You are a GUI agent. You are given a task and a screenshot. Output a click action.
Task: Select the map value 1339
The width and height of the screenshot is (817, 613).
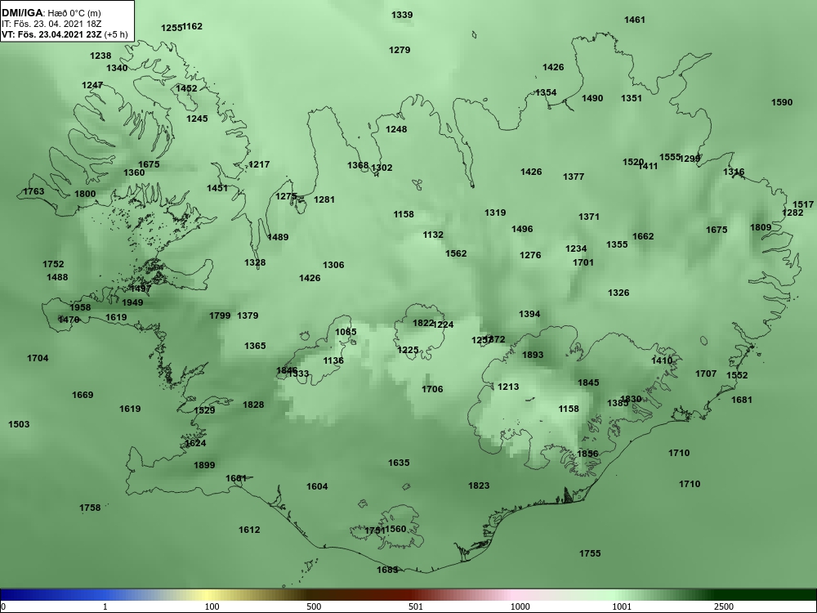click(x=402, y=15)
